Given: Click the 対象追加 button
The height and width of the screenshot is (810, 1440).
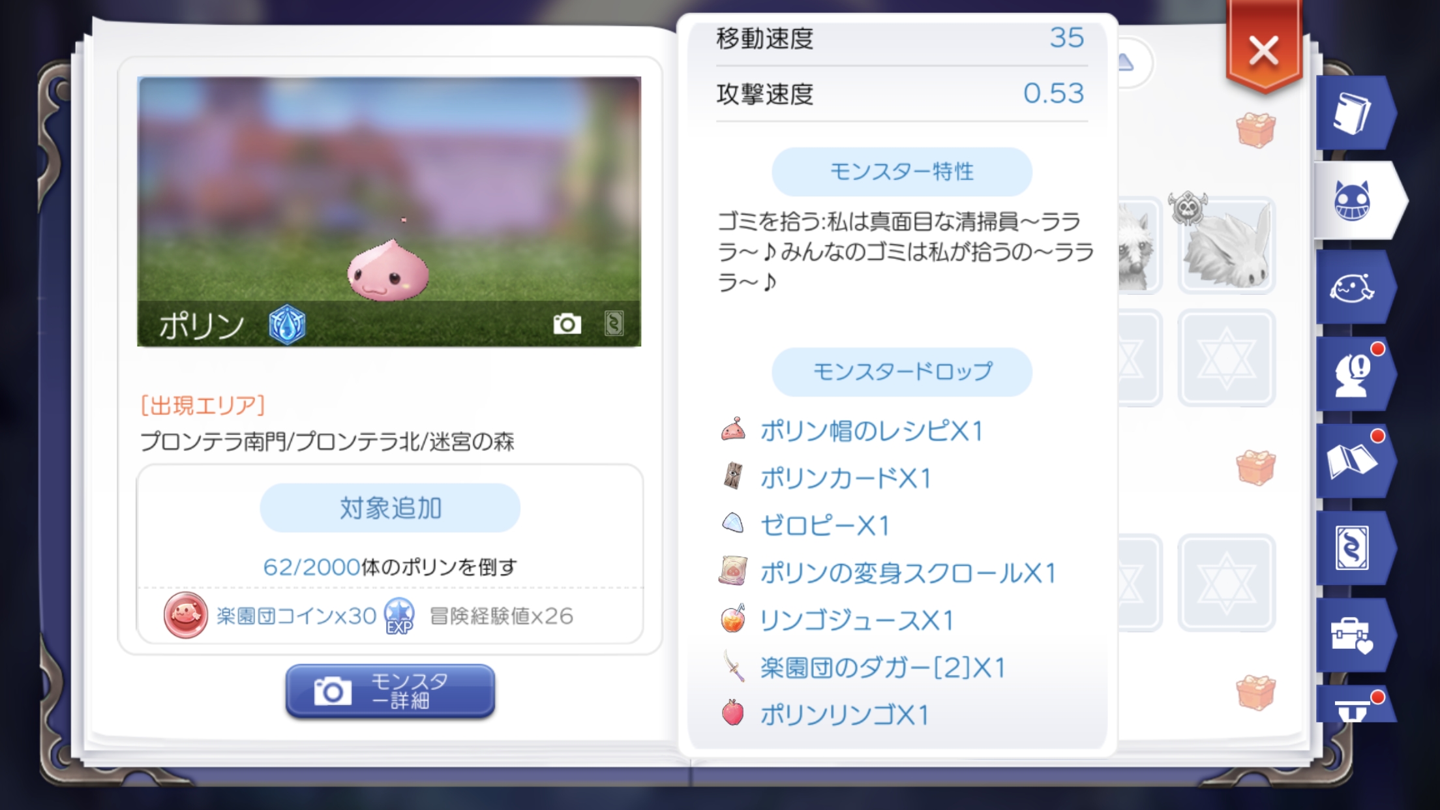Looking at the screenshot, I should 390,508.
